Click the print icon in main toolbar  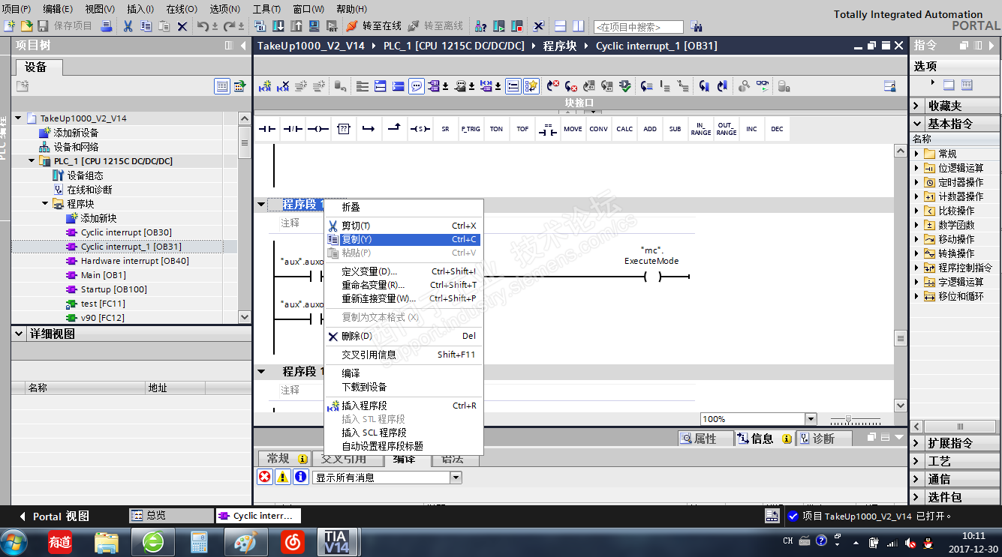coord(107,26)
